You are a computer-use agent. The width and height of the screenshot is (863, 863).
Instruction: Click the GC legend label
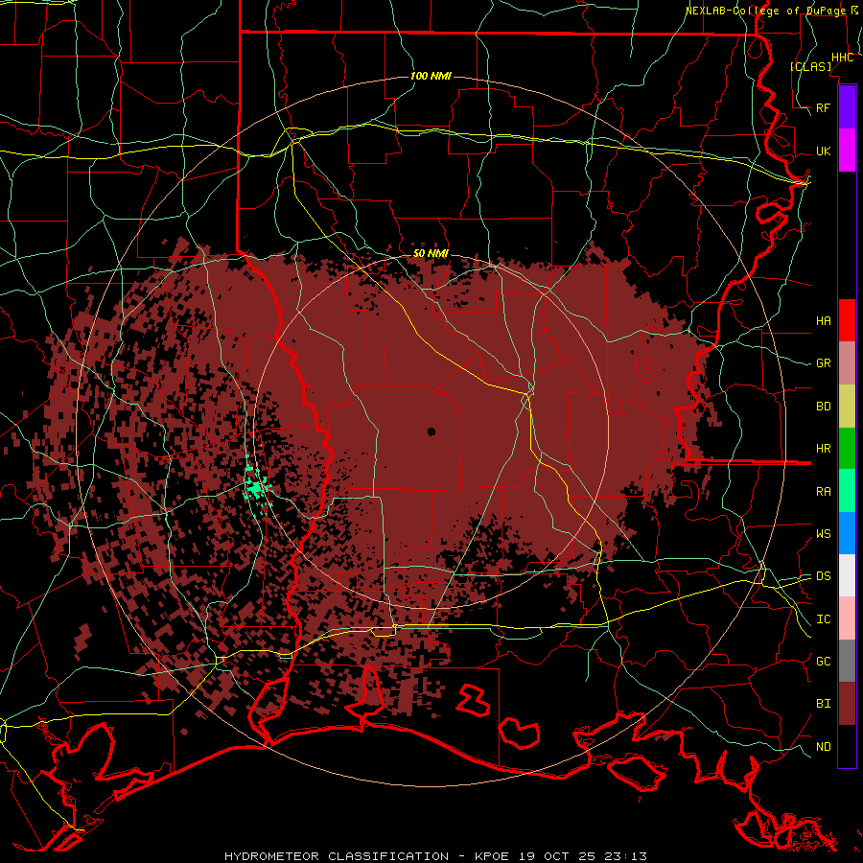pyautogui.click(x=824, y=662)
